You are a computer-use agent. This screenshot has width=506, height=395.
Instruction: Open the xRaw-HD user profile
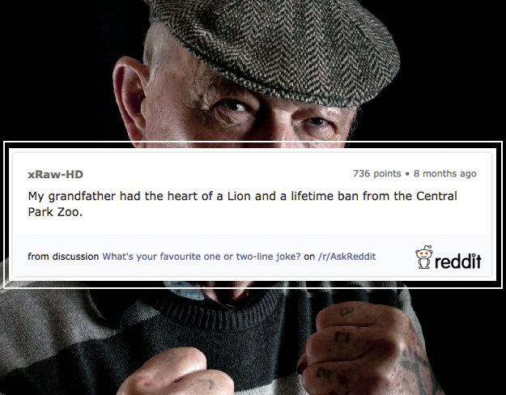56,174
